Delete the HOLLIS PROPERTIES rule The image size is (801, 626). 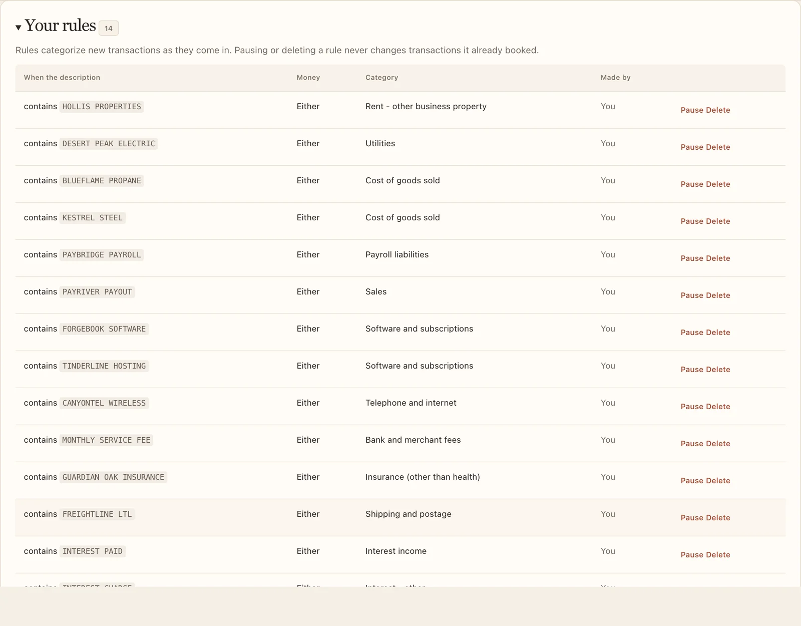point(718,110)
